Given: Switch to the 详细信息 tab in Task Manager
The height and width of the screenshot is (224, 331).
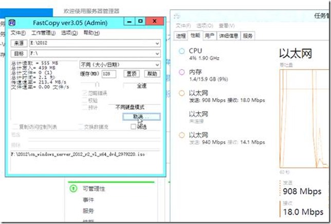Looking at the screenshot, I should [x=229, y=36].
